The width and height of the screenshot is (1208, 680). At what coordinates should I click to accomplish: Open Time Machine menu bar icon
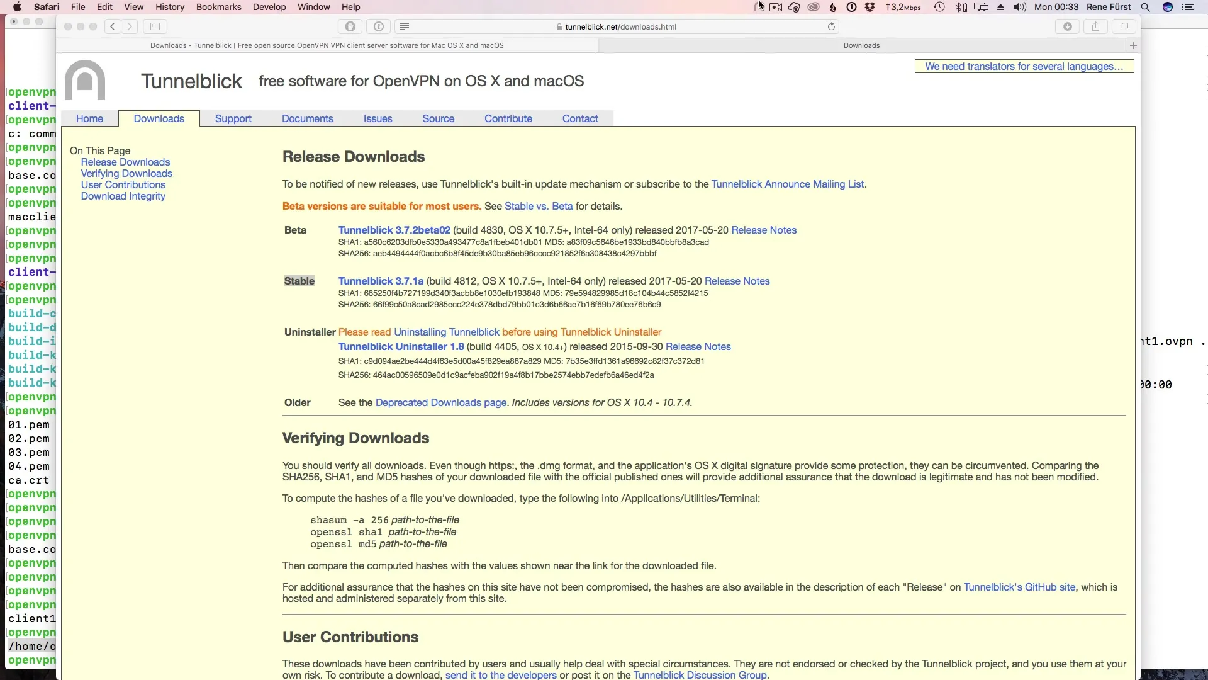pyautogui.click(x=939, y=7)
